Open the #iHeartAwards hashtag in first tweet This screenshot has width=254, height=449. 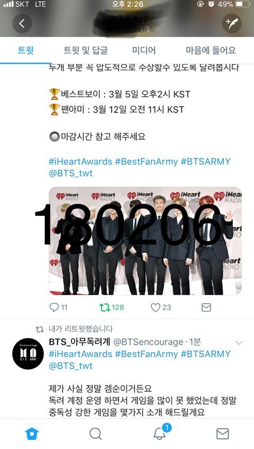(80, 161)
